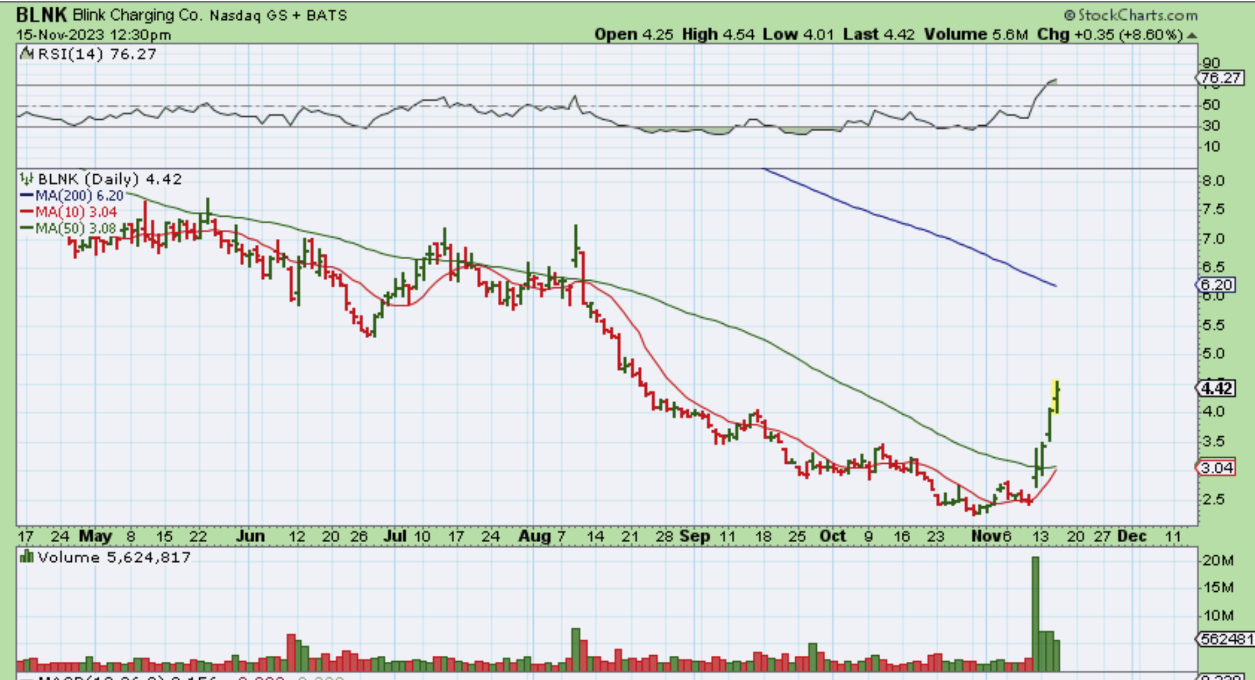Click the 6.20 MA(200) price tag

pyautogui.click(x=1216, y=285)
